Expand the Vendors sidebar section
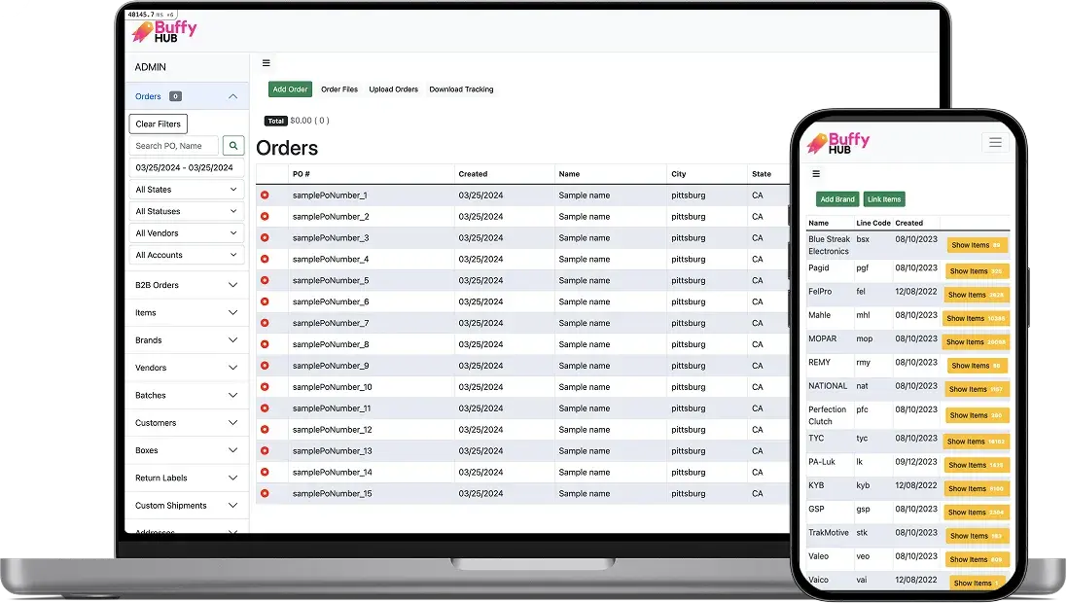1067x603 pixels. click(x=187, y=368)
